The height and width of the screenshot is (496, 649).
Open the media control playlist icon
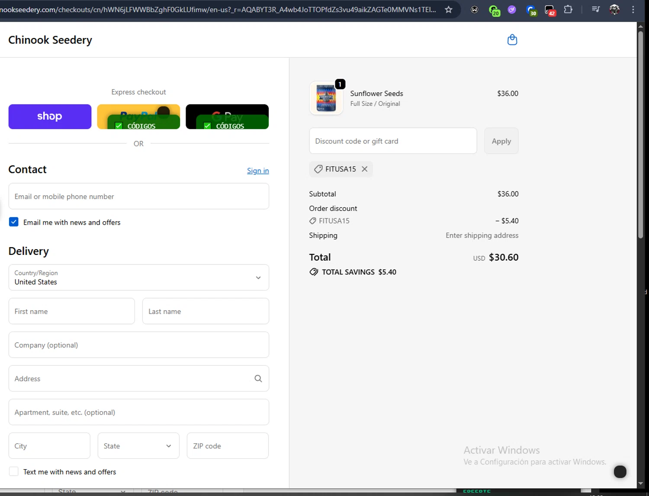tap(596, 10)
